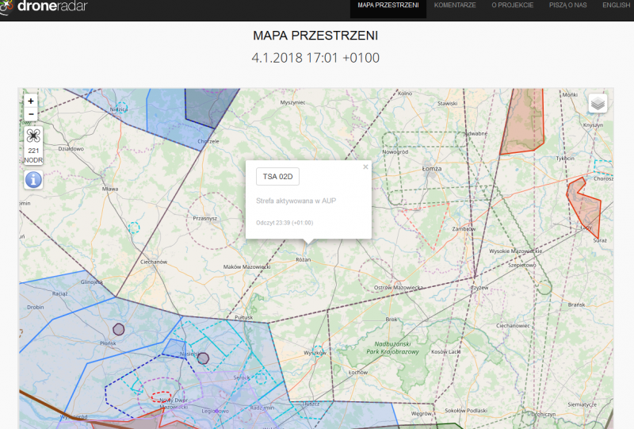Switch language to English

(616, 6)
